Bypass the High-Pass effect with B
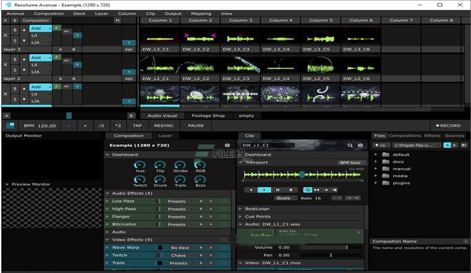Image resolution: width=471 pixels, height=273 pixels. coord(201,209)
